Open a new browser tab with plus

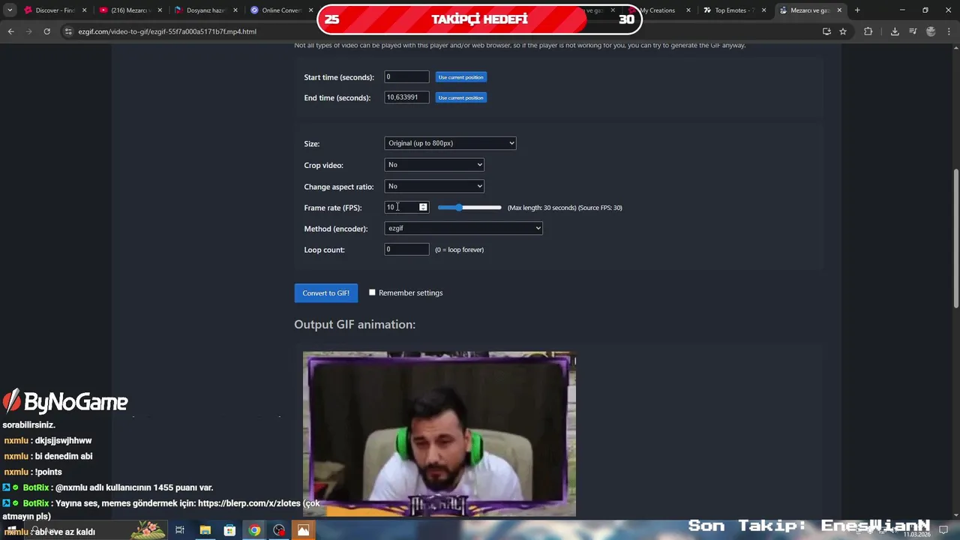pos(857,10)
